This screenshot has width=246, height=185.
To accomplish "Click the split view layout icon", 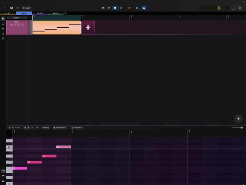I will (3, 171).
